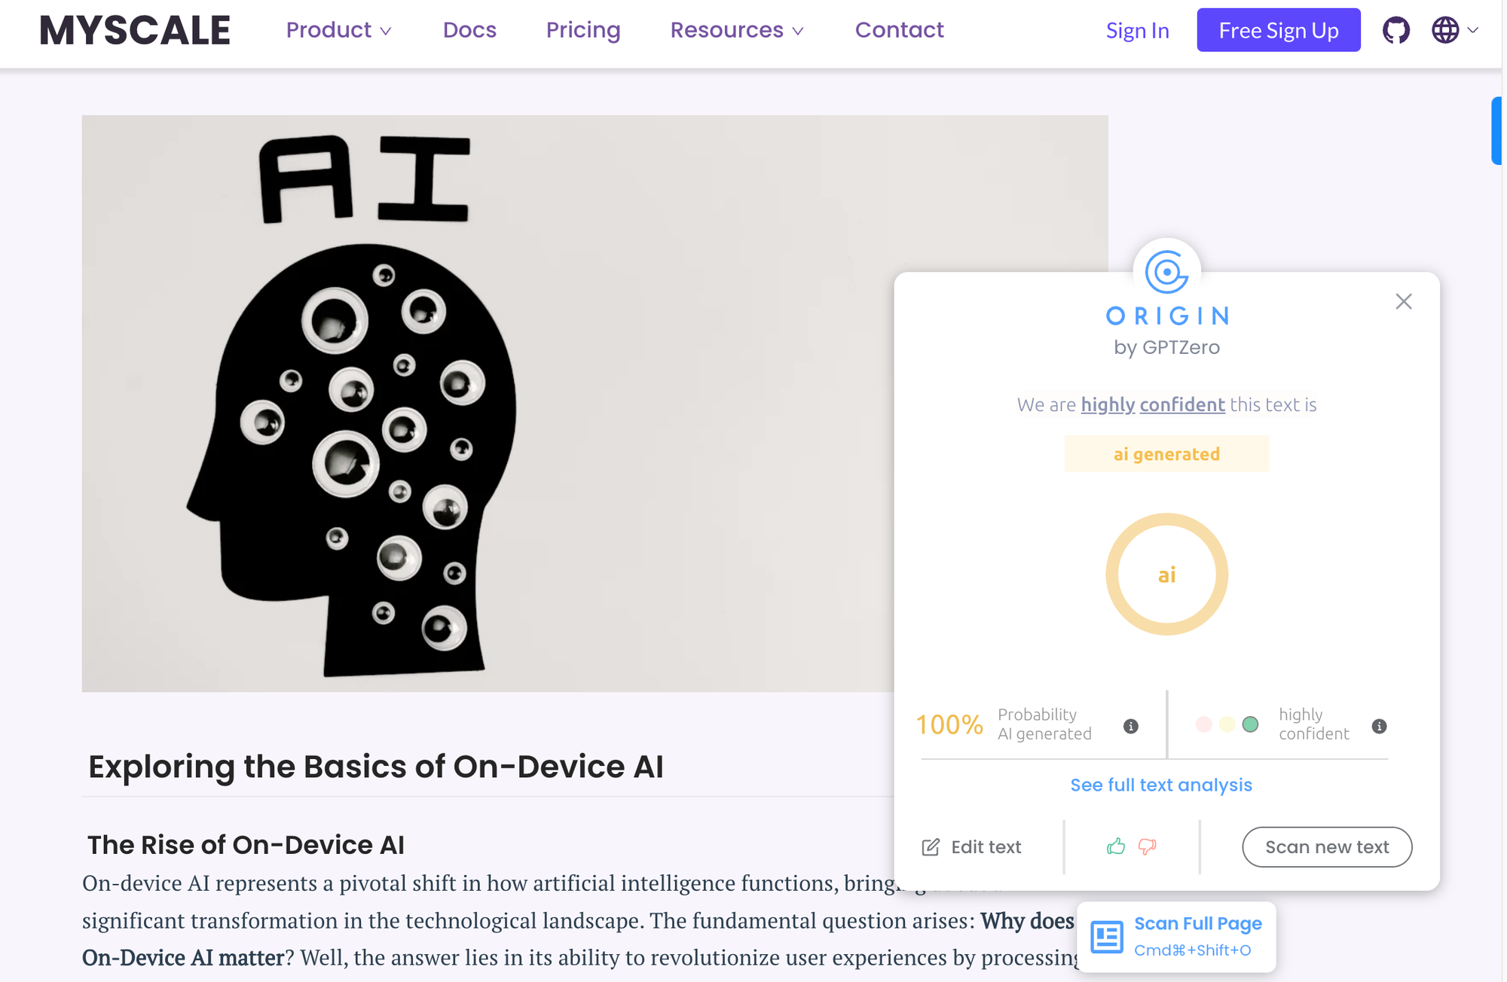Click the thumbs up feedback icon
Viewport: 1507px width, 982px height.
coord(1116,846)
